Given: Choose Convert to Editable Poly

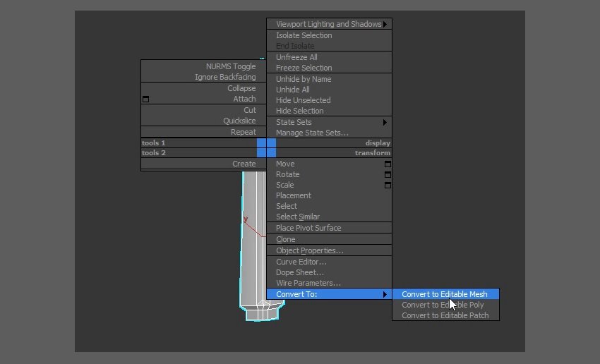Looking at the screenshot, I should (x=443, y=305).
